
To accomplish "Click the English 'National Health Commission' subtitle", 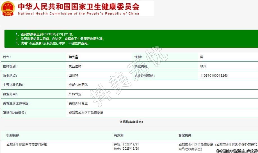I will [79, 13].
